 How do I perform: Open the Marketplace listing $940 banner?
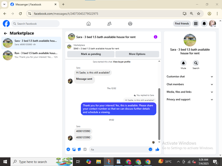[113, 47]
